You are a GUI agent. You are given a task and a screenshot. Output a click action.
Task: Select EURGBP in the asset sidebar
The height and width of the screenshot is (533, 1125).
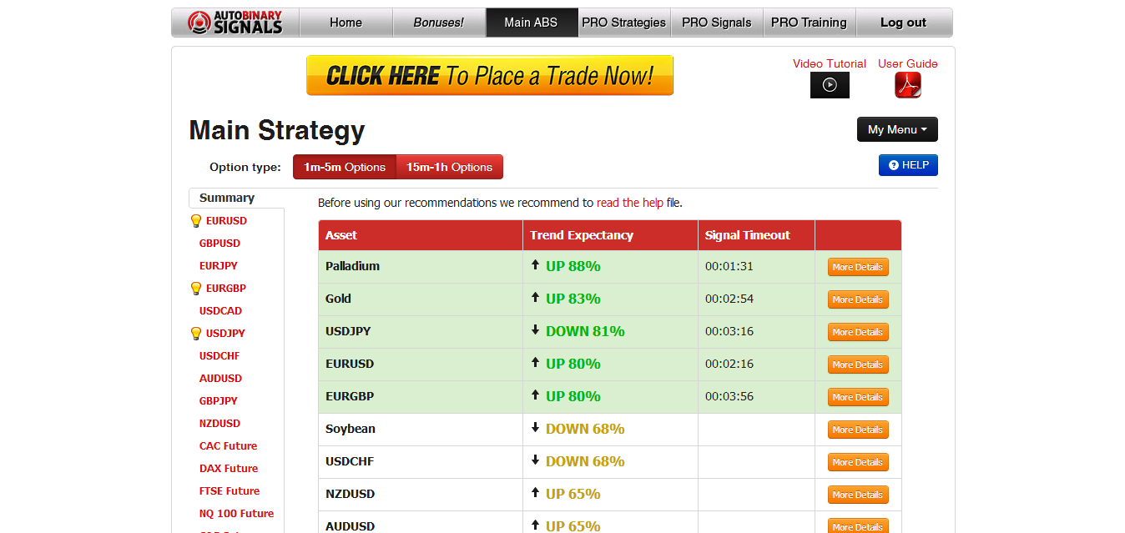coord(226,289)
